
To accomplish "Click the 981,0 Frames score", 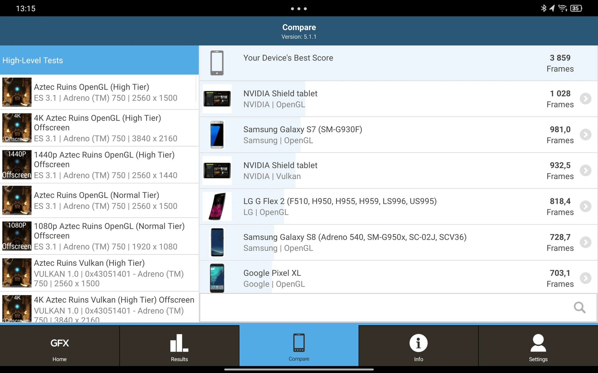I will (560, 135).
